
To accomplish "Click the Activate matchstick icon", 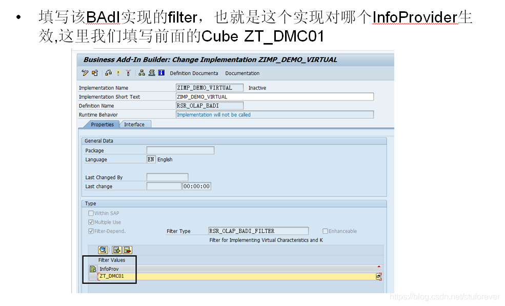I will click(118, 73).
